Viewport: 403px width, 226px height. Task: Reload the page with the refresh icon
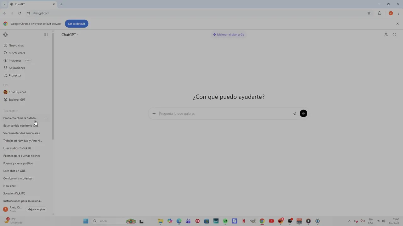pos(20,13)
